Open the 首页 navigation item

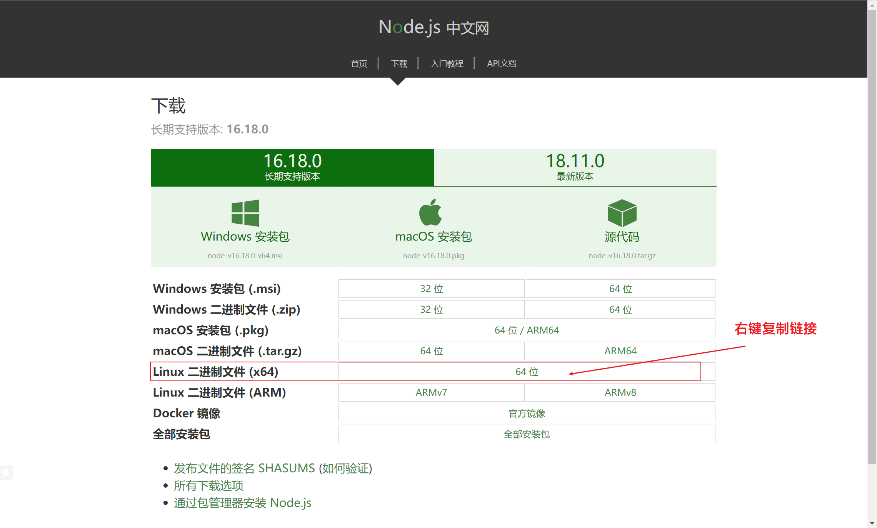click(359, 64)
